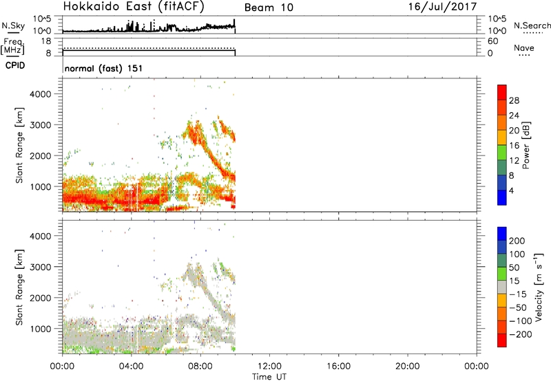Click the '18' frequency axis tick
Image resolution: width=551 pixels, height=381 pixels.
tap(46, 41)
